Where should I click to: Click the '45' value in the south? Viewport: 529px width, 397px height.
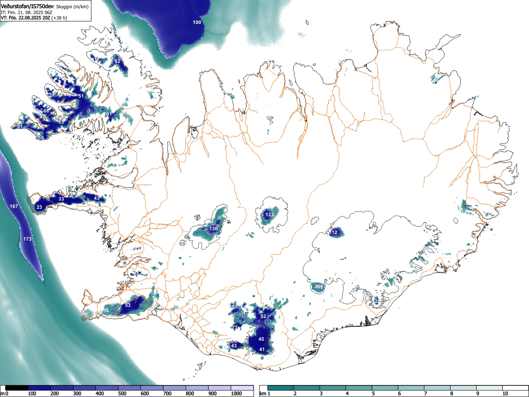[261, 339]
